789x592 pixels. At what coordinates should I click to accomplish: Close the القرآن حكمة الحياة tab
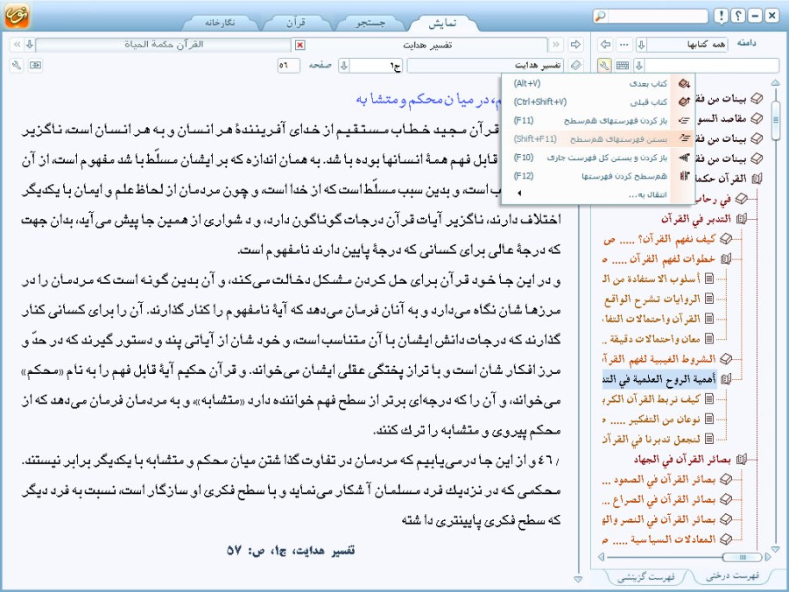coord(299,46)
